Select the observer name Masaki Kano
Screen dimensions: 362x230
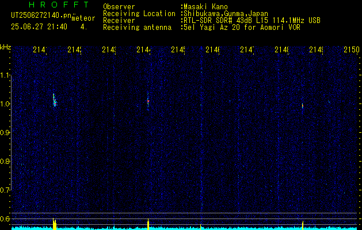tap(205, 7)
